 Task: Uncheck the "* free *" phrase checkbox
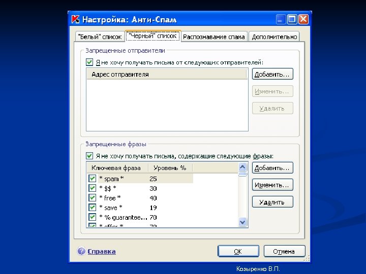click(92, 198)
